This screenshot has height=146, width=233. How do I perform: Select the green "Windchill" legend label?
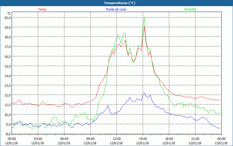coord(190,9)
